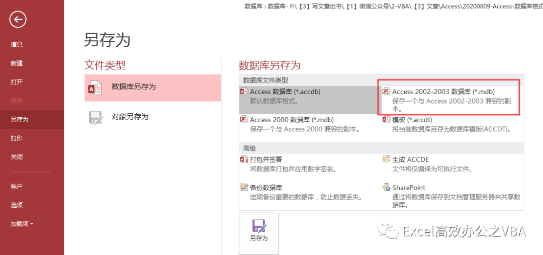Click the 备份数据库 backup icon
Image resolution: width=543 pixels, height=255 pixels.
(244, 188)
